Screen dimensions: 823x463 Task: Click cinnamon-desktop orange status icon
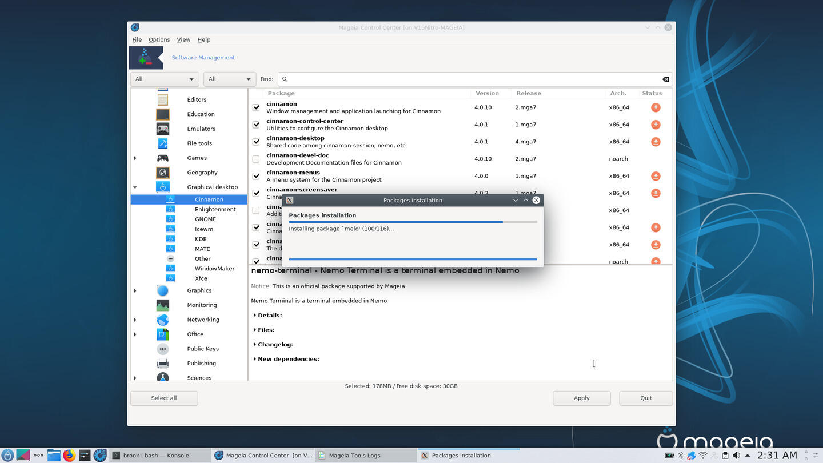coord(656,142)
